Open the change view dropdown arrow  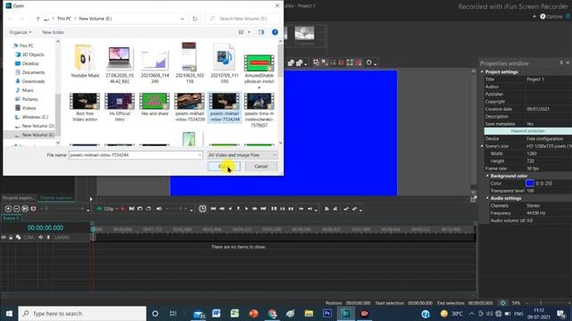click(x=249, y=32)
